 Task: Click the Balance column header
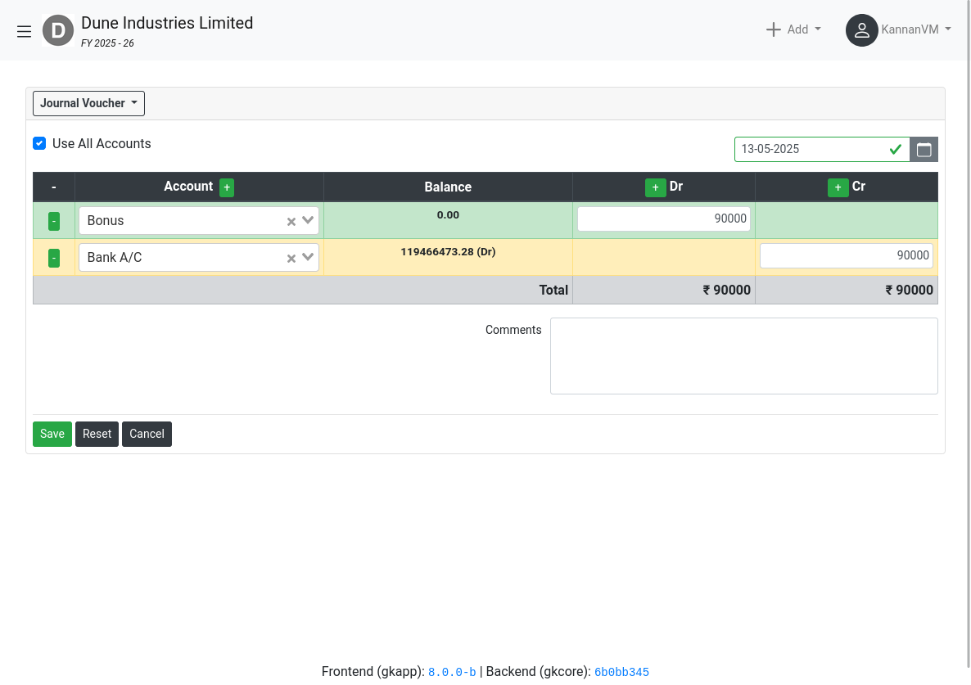448,187
